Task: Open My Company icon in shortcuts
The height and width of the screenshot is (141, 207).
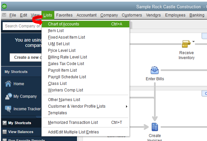Action: 9,96
